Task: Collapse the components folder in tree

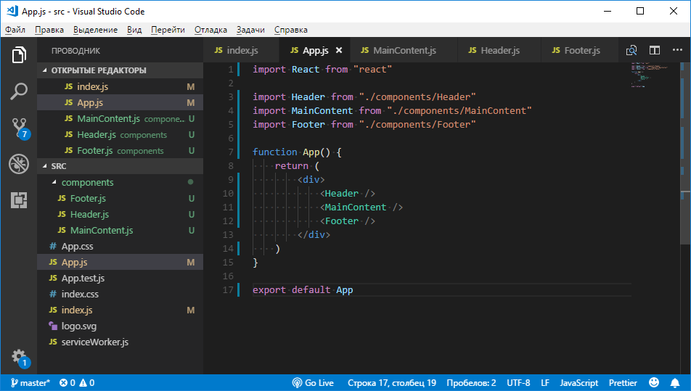Action: point(54,183)
